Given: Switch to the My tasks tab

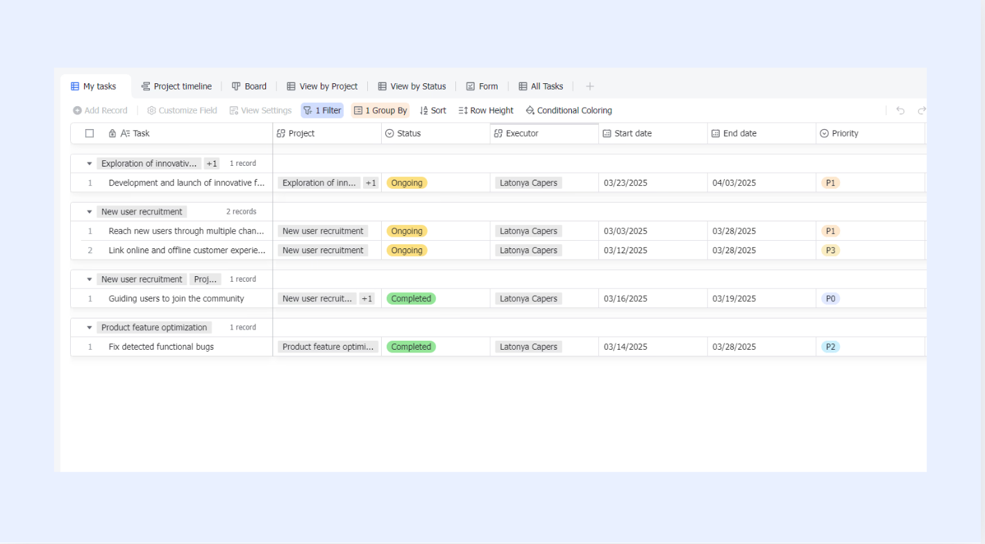Looking at the screenshot, I should (94, 87).
